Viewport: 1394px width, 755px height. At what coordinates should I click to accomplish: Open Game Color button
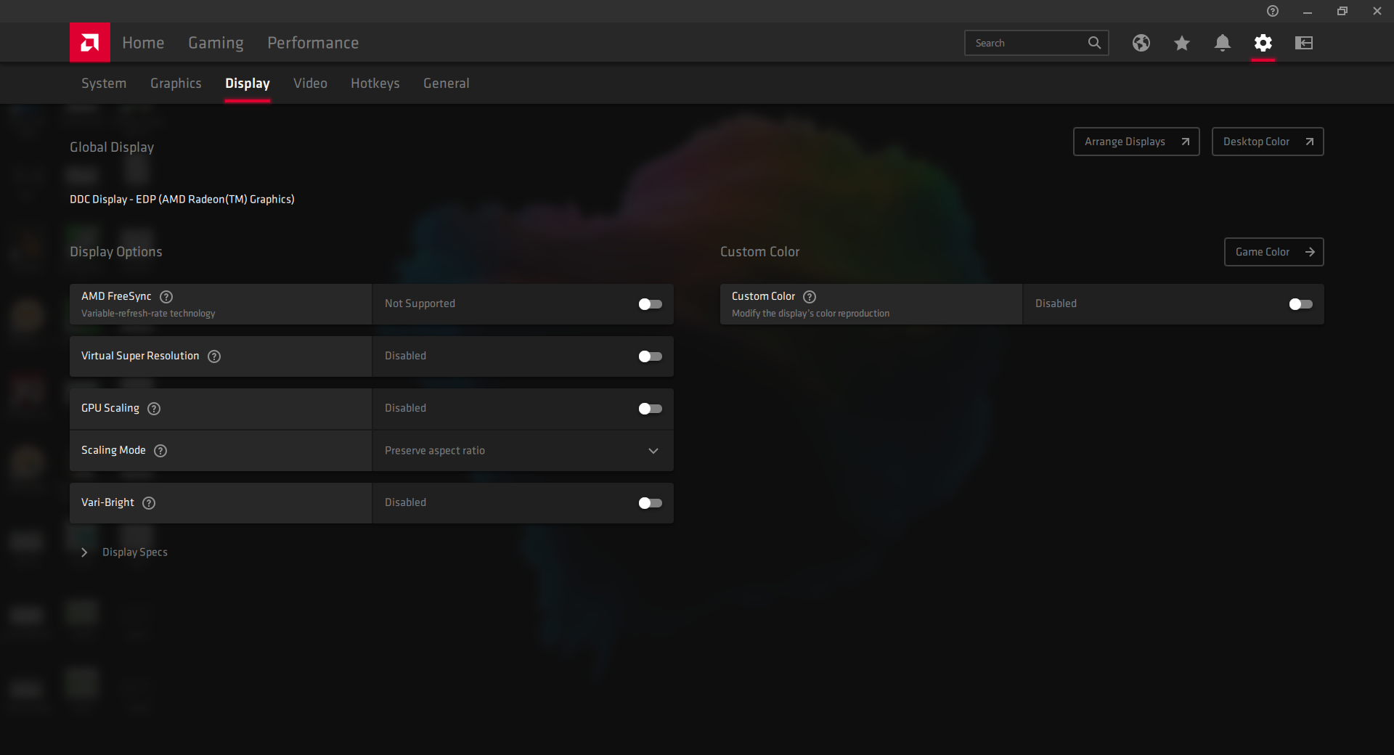[x=1274, y=252]
